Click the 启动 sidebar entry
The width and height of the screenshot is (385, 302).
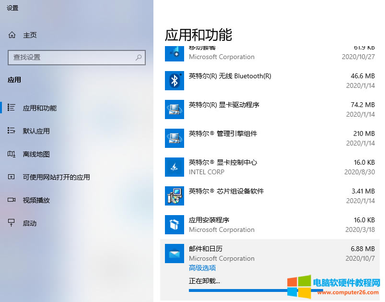(x=29, y=223)
